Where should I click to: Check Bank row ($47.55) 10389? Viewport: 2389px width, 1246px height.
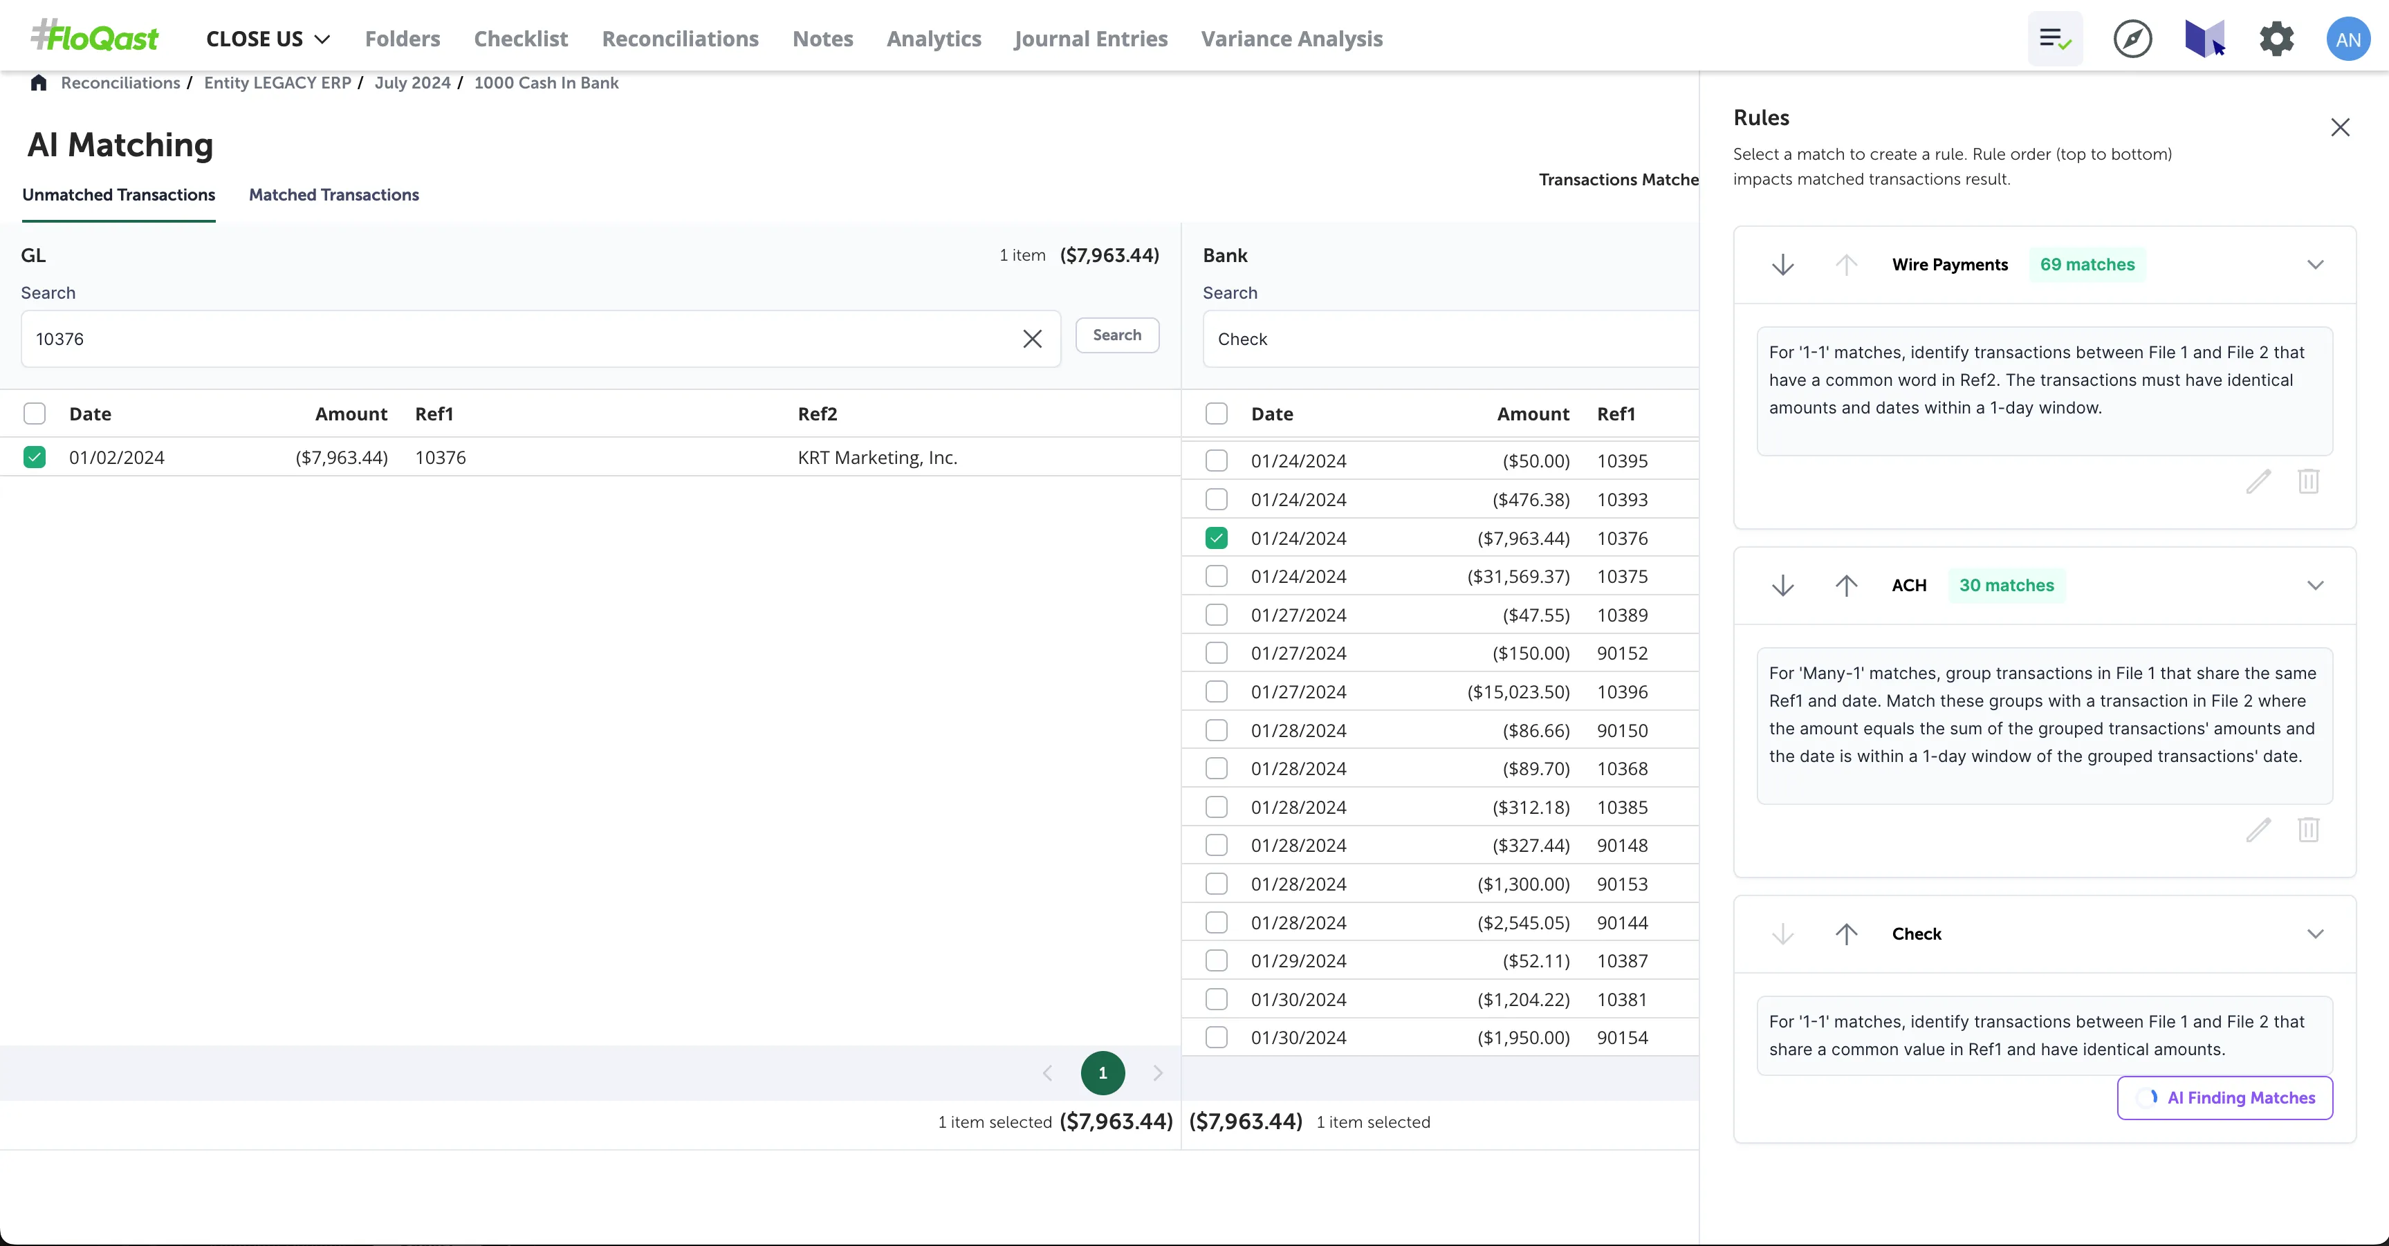pos(1216,615)
